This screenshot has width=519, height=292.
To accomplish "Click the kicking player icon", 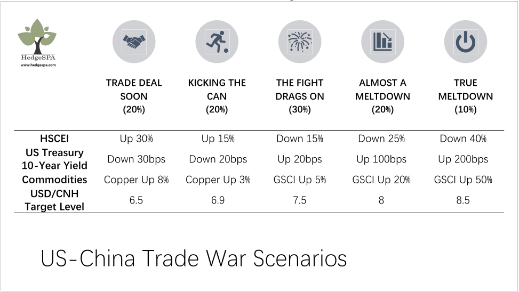I will [x=217, y=42].
